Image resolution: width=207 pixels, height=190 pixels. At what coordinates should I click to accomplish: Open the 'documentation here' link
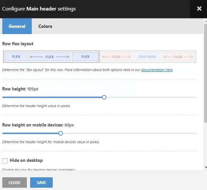(157, 70)
